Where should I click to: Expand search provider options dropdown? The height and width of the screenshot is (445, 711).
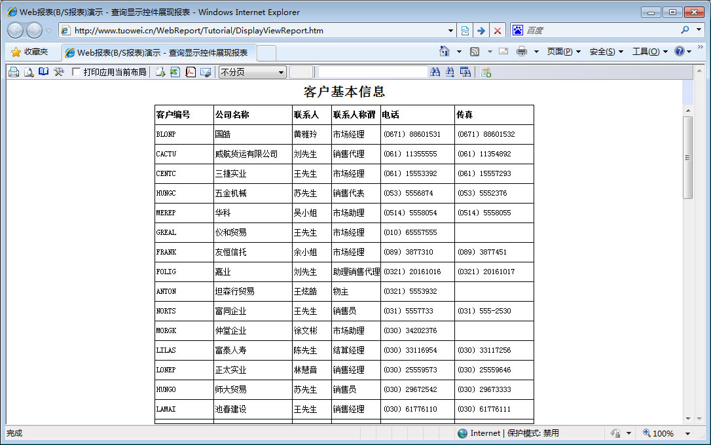pos(697,31)
